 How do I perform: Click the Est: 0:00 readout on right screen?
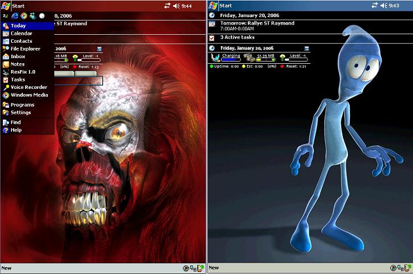(x=255, y=67)
